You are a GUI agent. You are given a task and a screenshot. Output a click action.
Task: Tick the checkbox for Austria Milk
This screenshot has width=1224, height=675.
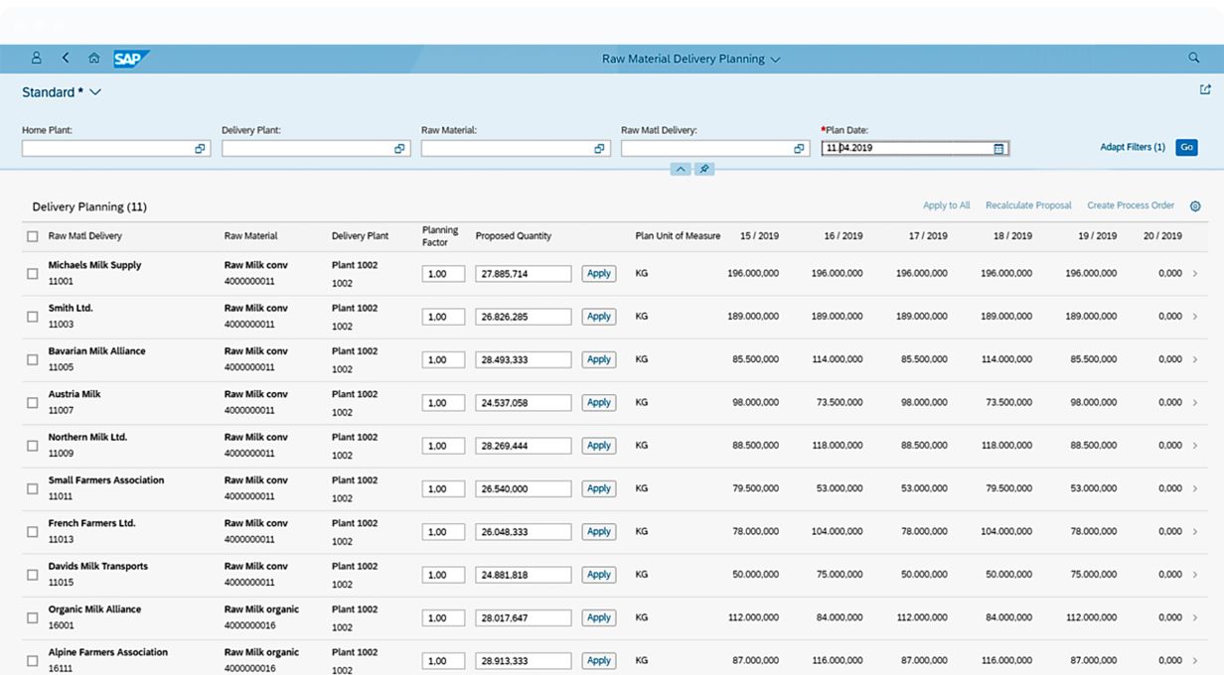coord(33,402)
